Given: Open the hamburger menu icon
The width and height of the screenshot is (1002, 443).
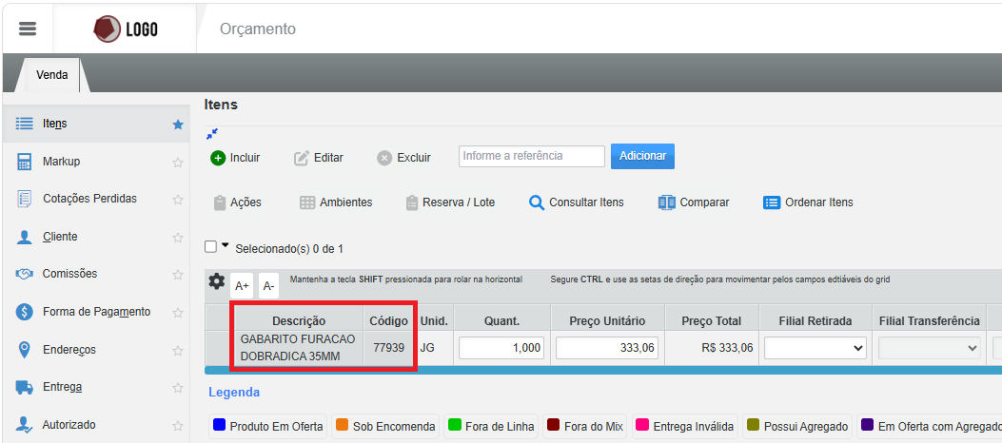Looking at the screenshot, I should pos(28,29).
